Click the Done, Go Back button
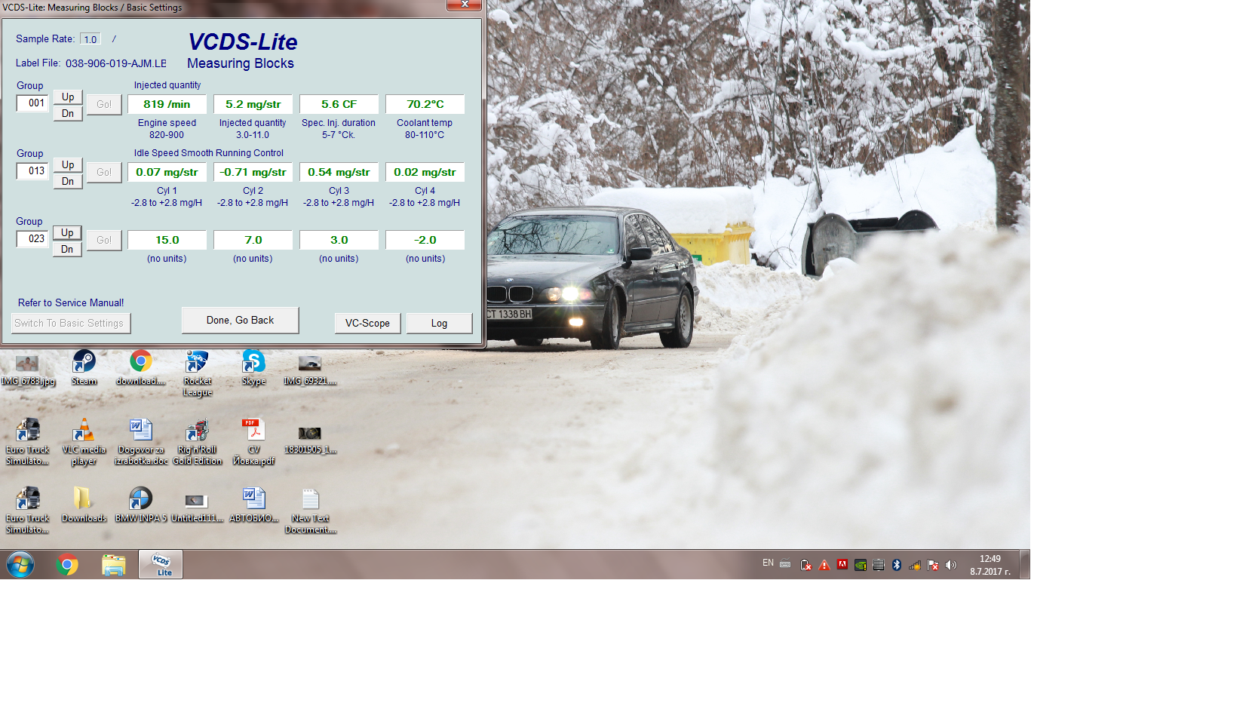The height and width of the screenshot is (706, 1255). 240,321
